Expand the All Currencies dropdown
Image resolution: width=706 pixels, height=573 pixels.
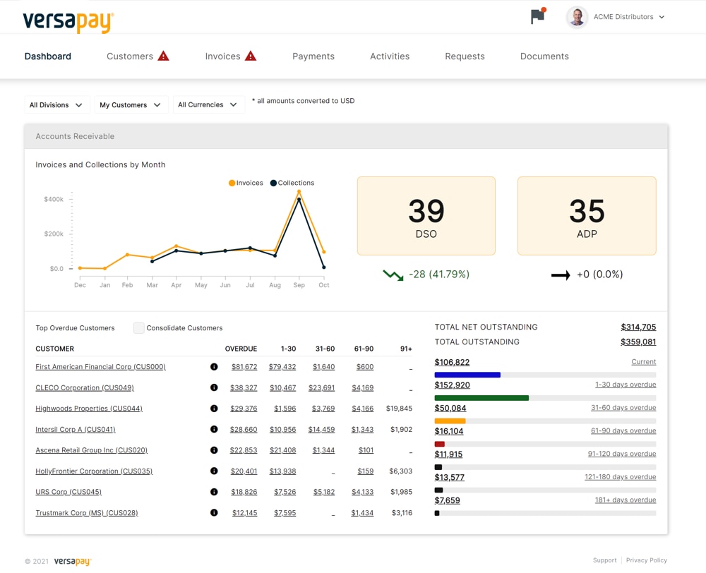(x=208, y=105)
